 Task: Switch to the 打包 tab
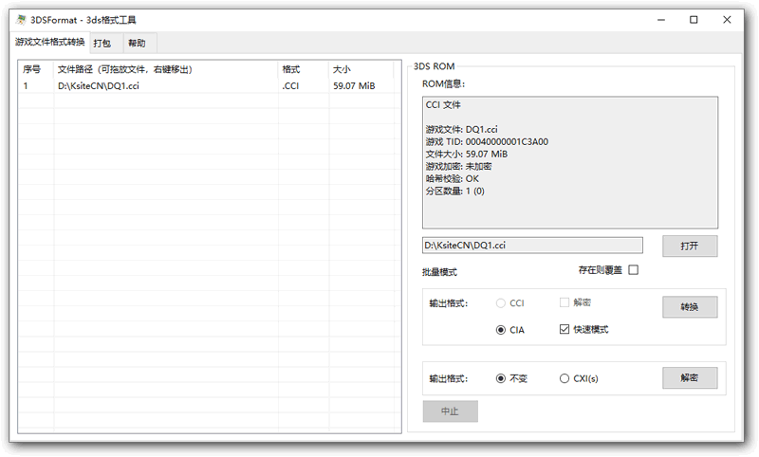tap(102, 43)
